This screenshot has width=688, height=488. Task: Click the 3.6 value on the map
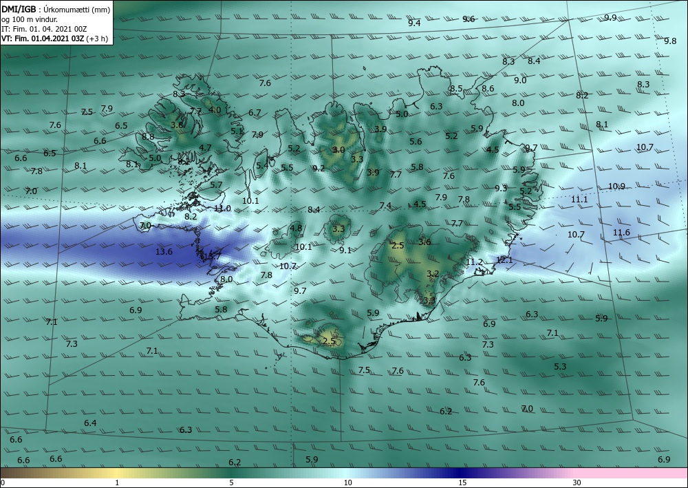coord(424,242)
